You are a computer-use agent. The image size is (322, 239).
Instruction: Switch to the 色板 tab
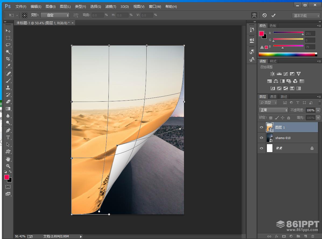click(x=273, y=26)
